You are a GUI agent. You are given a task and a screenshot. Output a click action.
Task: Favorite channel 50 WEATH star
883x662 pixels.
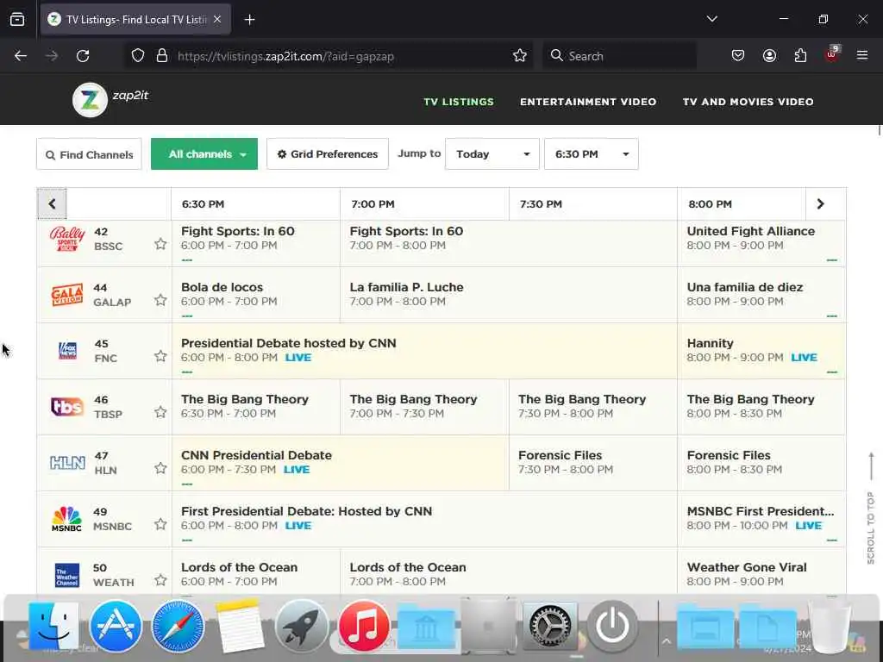click(x=160, y=580)
